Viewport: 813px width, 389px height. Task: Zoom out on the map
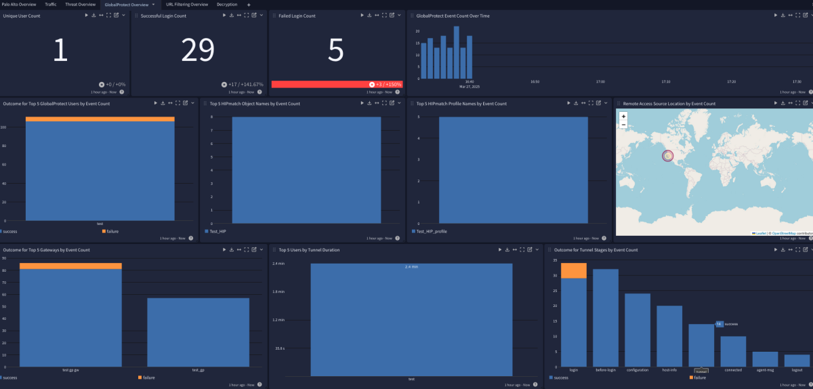point(623,125)
